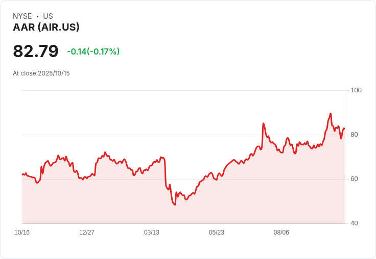Click the first data point at chart start
Image resolution: width=376 pixels, height=259 pixels.
click(x=22, y=174)
